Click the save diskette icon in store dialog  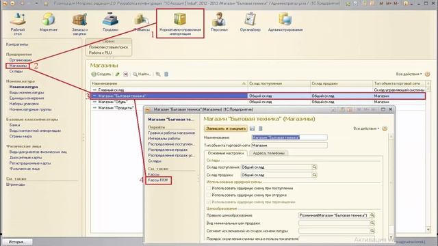[x=253, y=128]
